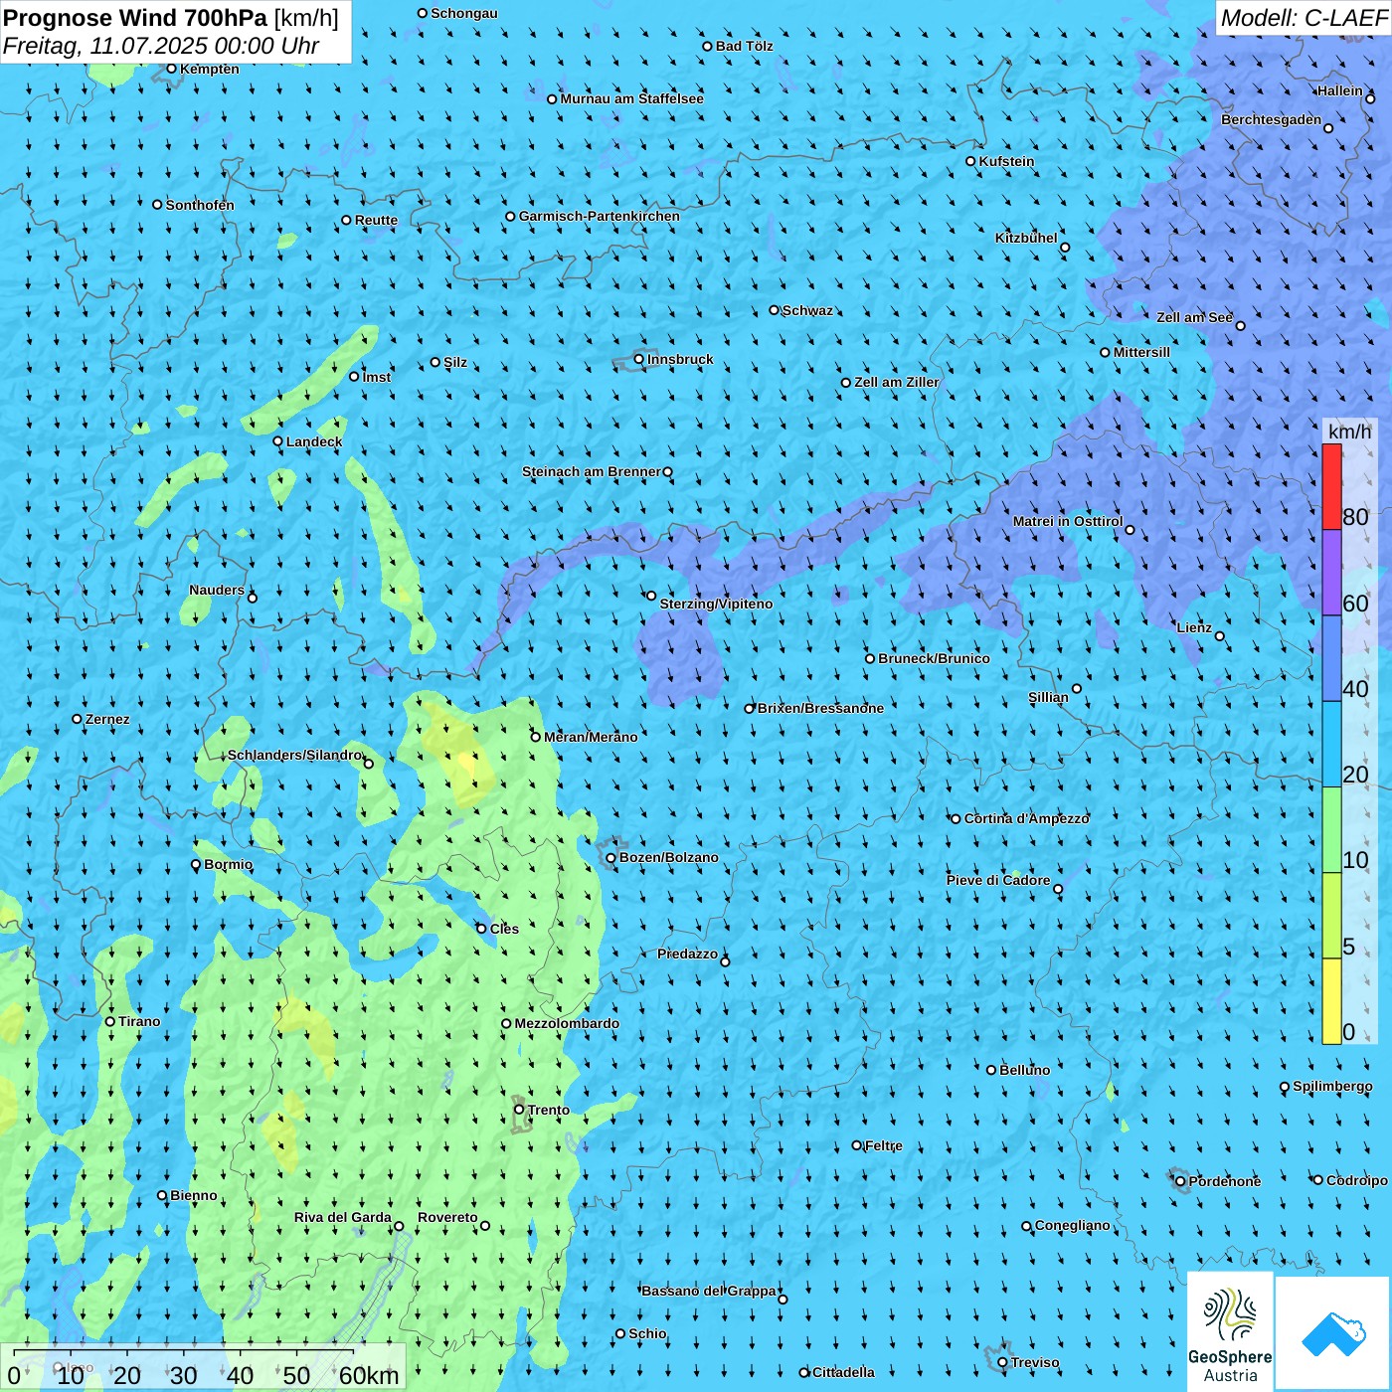The image size is (1392, 1392).
Task: Click the 'Feltre' label
Action: [x=884, y=1145]
